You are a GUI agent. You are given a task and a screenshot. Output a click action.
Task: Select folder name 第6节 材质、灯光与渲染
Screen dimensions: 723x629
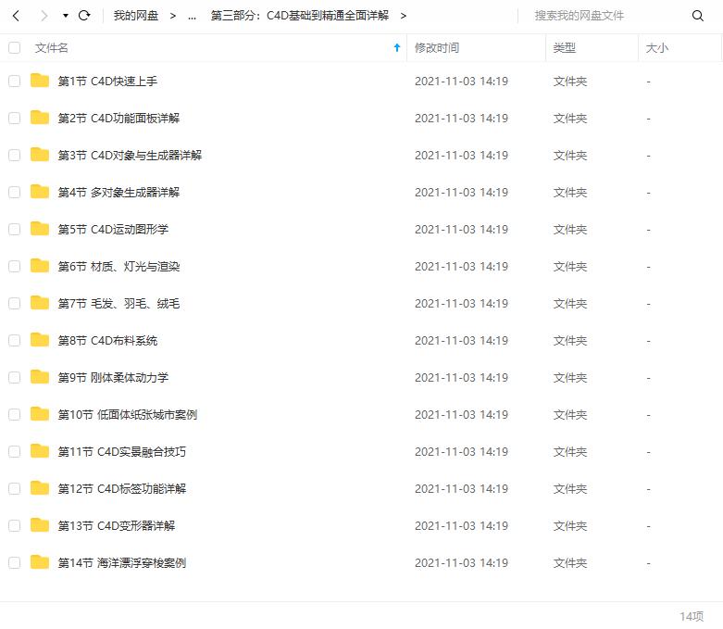tap(118, 266)
